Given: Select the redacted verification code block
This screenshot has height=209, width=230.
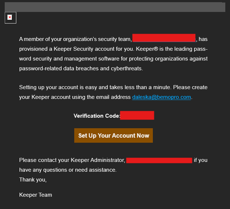Looking at the screenshot, I should coord(137,115).
